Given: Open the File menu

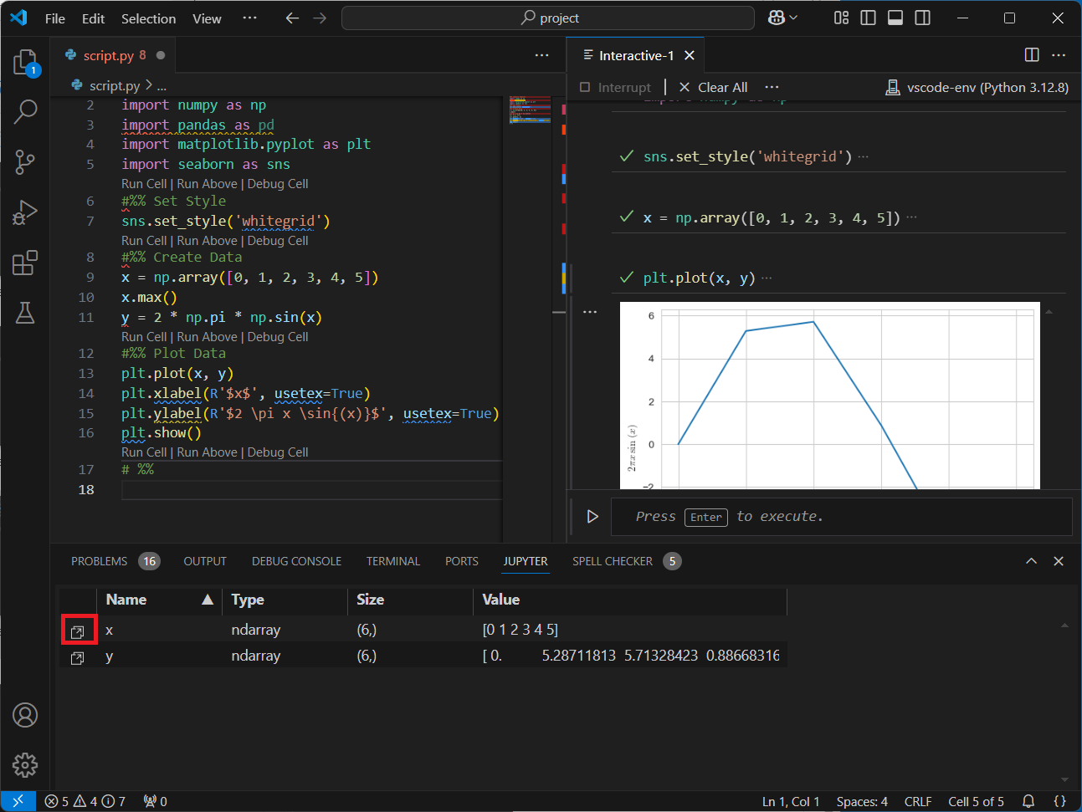Looking at the screenshot, I should pyautogui.click(x=55, y=18).
